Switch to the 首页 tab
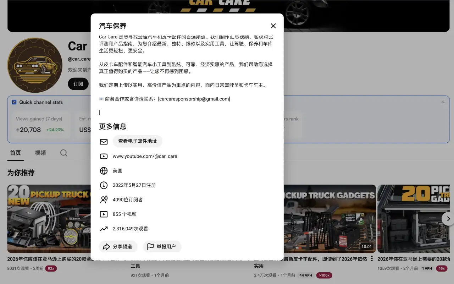This screenshot has height=284, width=454. coord(15,153)
